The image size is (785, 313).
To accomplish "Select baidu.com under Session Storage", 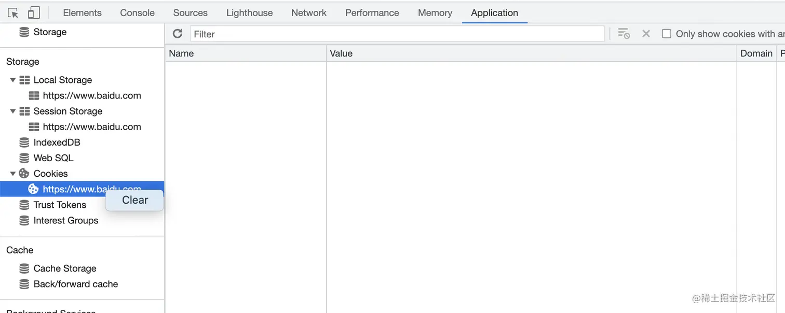I will [92, 127].
